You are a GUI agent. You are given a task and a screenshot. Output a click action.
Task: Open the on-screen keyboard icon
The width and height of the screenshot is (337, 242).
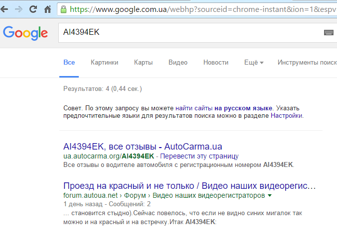click(x=328, y=32)
